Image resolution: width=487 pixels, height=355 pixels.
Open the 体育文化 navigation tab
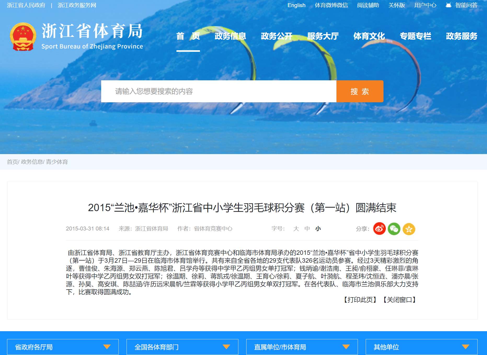369,36
